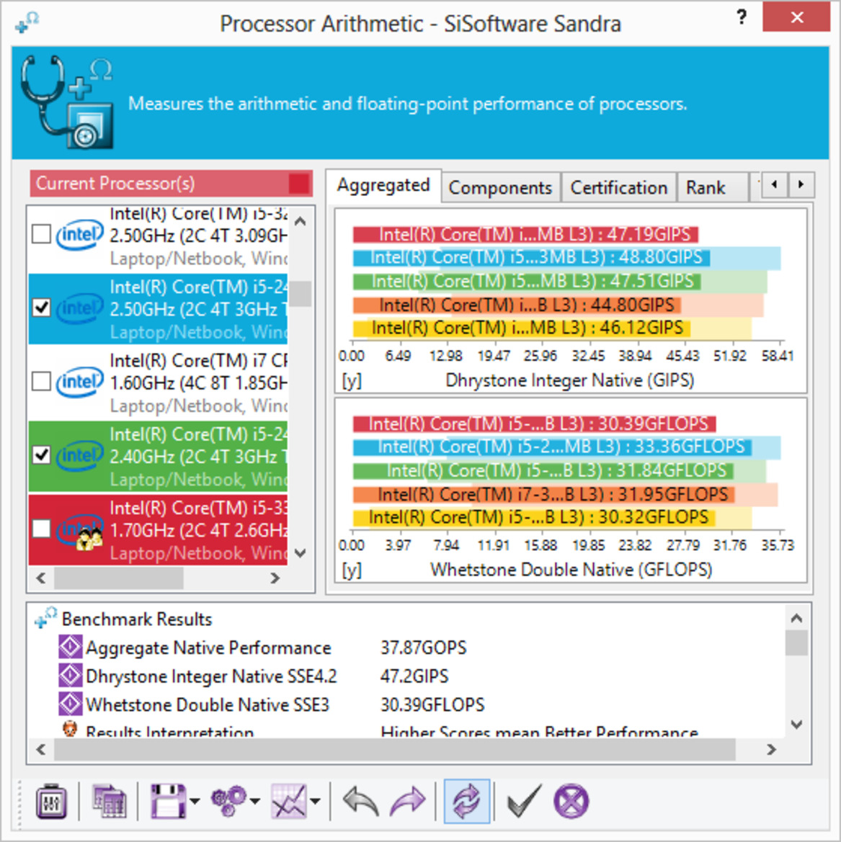Viewport: 841px width, 842px height.
Task: Uncheck the green i5 2.40GHz processor
Action: (x=41, y=455)
